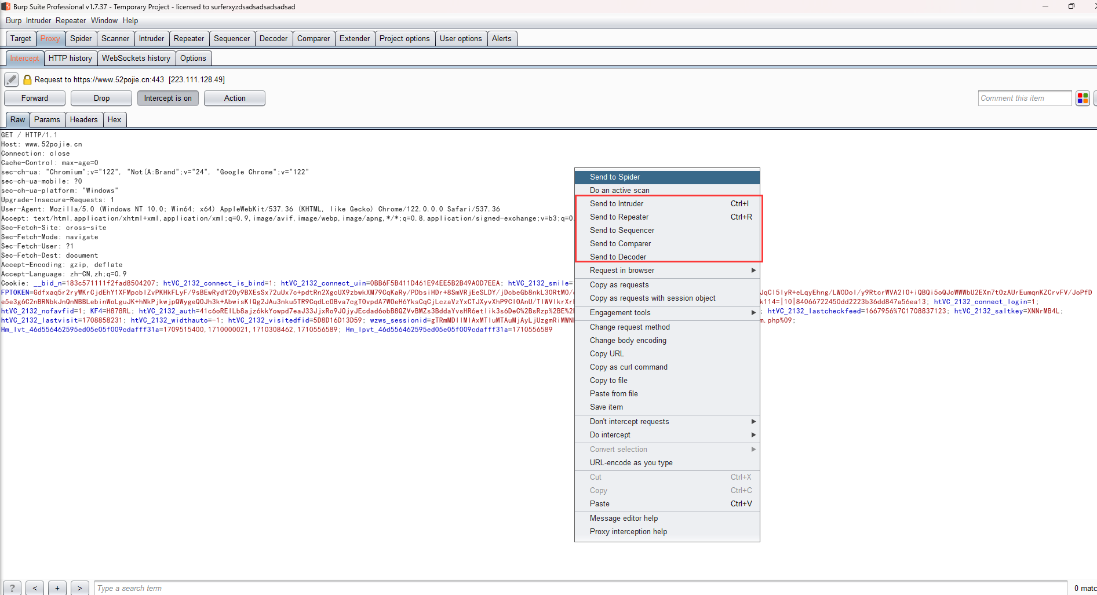The height and width of the screenshot is (595, 1097).
Task: Switch to the Params view tab
Action: (47, 120)
